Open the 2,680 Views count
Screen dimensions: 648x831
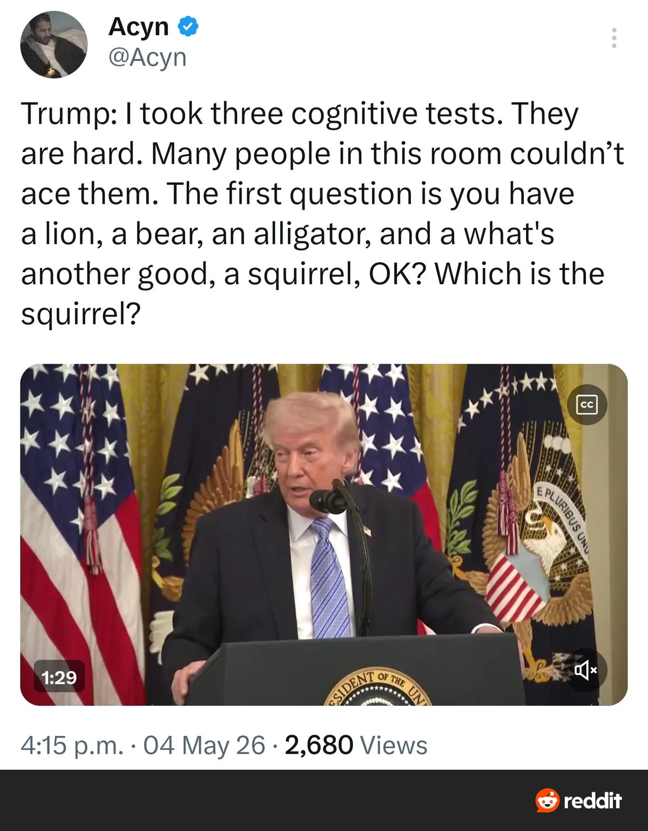(356, 746)
